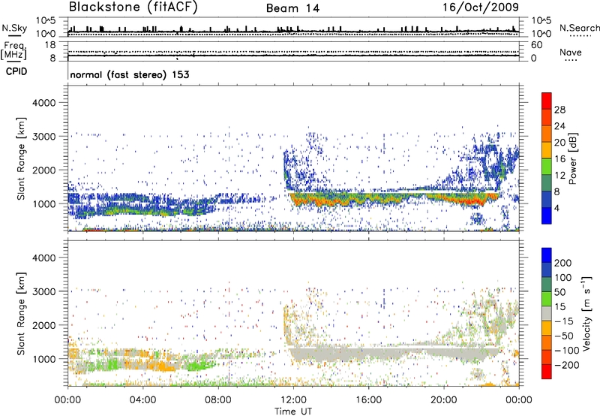Viewport: 600px width, 416px height.
Task: Click the '60' Nave axis tick
Action: (x=536, y=45)
